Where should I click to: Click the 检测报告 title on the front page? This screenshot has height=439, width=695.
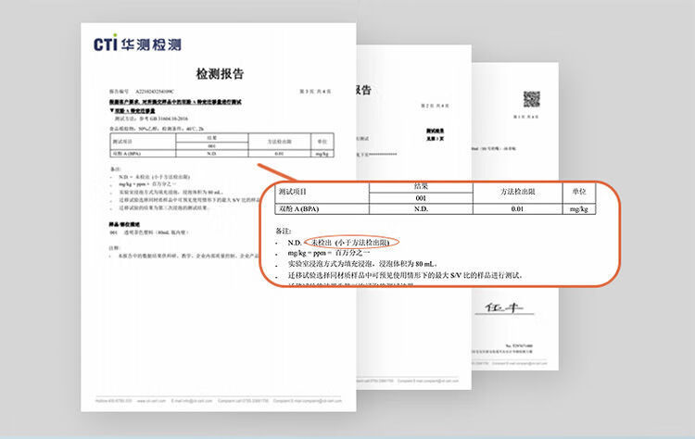[220, 73]
